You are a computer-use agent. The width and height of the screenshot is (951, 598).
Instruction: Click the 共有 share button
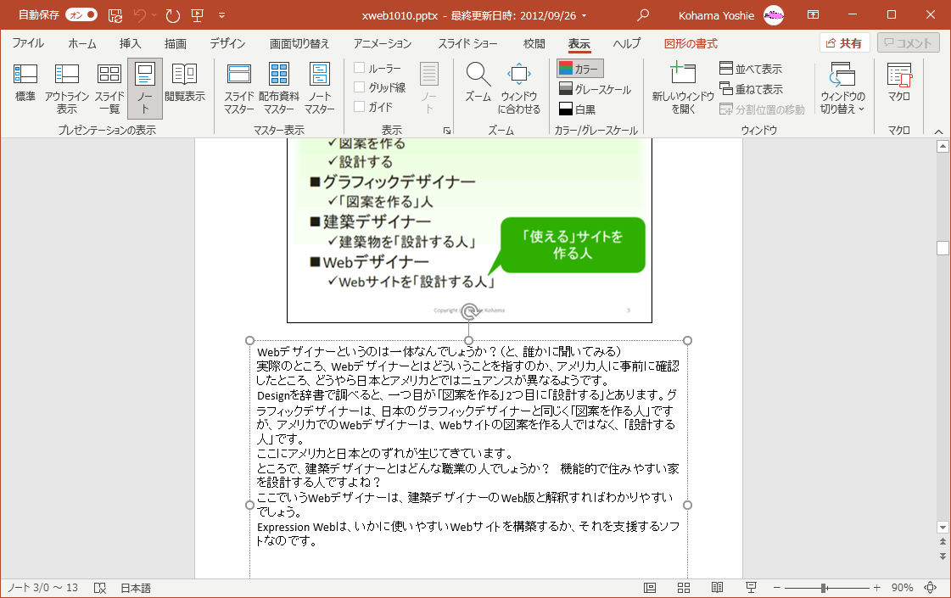coord(844,43)
